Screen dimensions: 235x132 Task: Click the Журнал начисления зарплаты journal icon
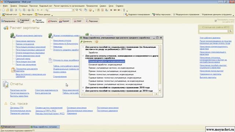pyautogui.click(x=12, y=36)
